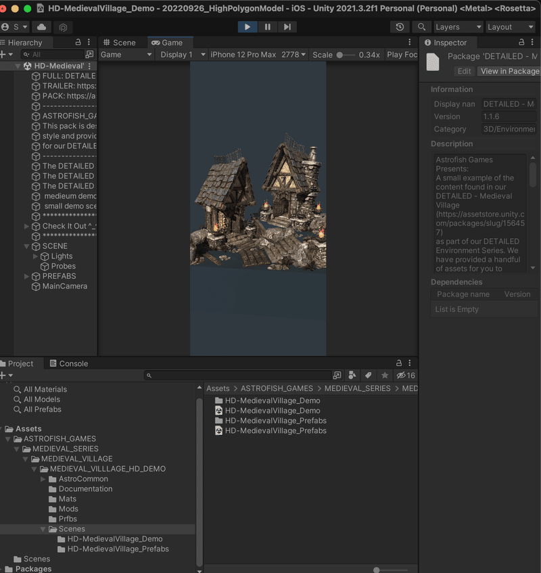The height and width of the screenshot is (573, 541).
Task: Focus the Hierarchy search field
Action: click(52, 54)
